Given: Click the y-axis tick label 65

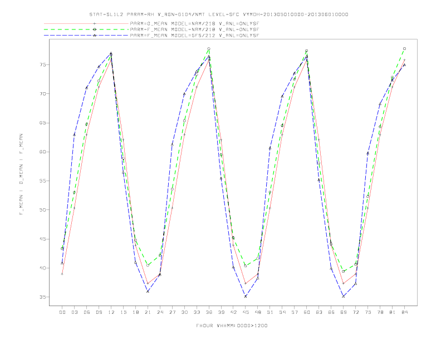Looking at the screenshot, I should (43, 123).
